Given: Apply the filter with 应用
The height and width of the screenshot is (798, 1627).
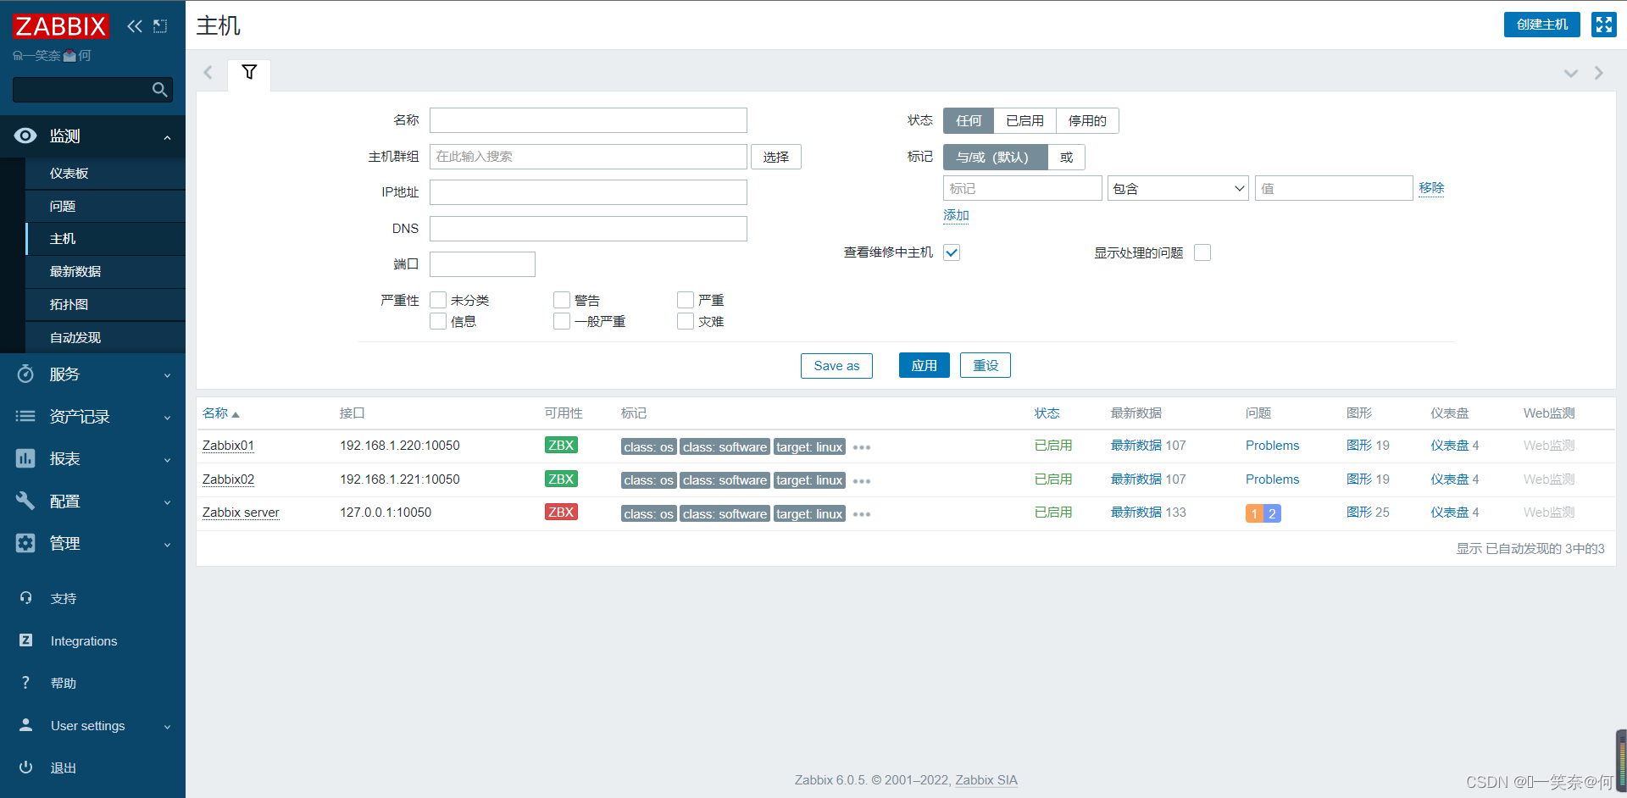Looking at the screenshot, I should pyautogui.click(x=924, y=366).
